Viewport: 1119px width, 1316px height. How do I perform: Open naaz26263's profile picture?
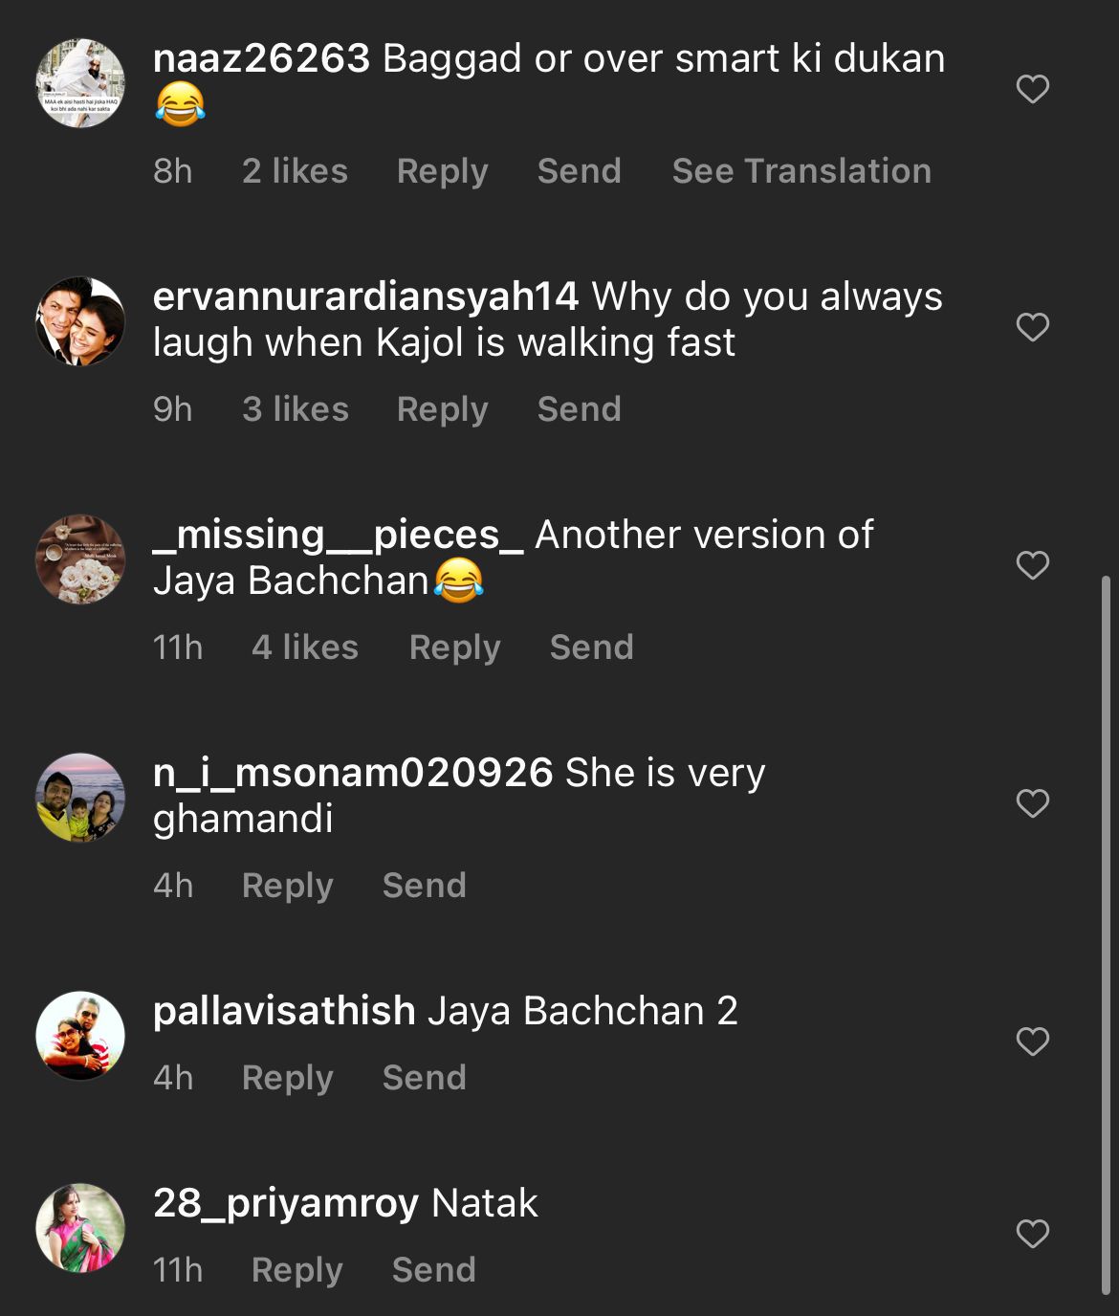pos(80,83)
